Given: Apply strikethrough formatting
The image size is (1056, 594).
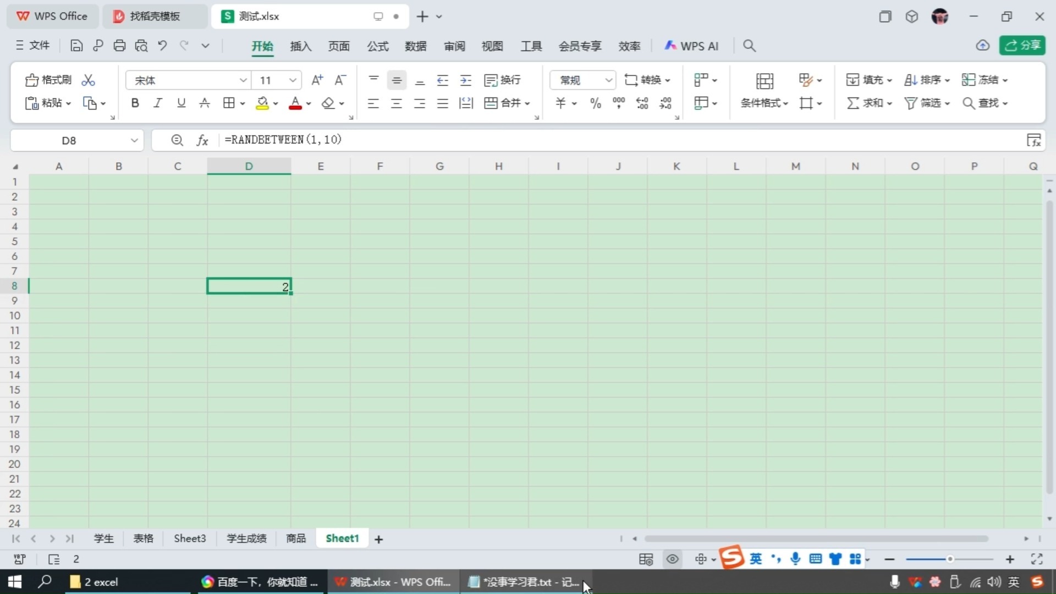Looking at the screenshot, I should [205, 103].
